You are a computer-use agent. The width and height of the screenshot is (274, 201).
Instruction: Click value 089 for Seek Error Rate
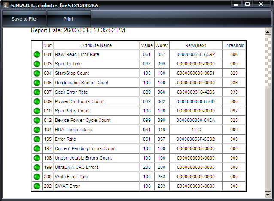(147, 92)
